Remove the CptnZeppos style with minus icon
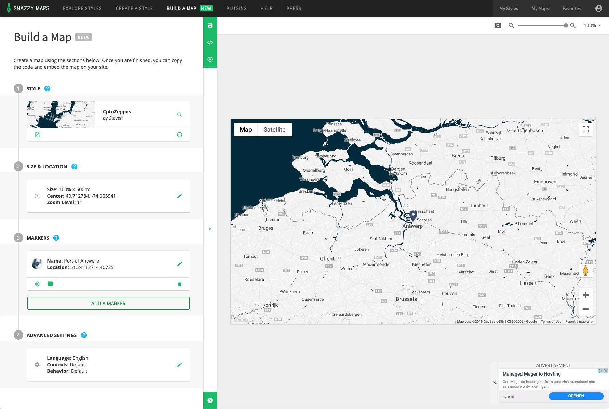The height and width of the screenshot is (409, 609). click(x=179, y=135)
